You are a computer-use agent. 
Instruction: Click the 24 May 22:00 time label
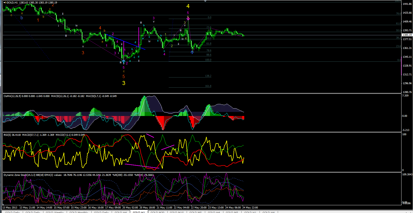(250, 207)
